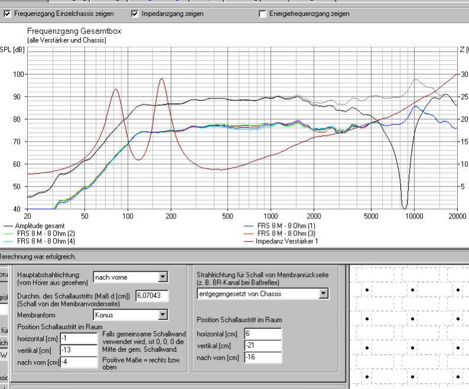The image size is (469, 389).
Task: Click FRS 8 M - 8 Ohm (4) legend entry
Action: pos(45,242)
